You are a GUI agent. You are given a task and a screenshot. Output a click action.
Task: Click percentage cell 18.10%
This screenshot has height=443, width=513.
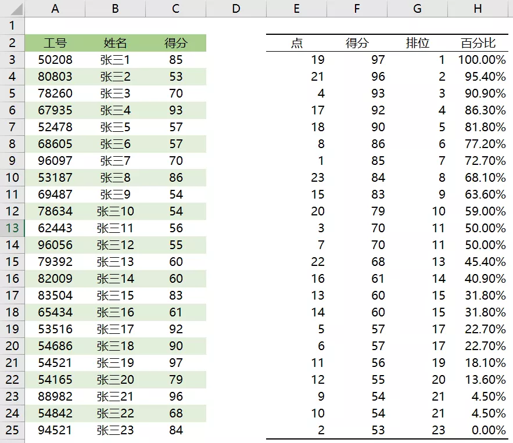(x=478, y=362)
